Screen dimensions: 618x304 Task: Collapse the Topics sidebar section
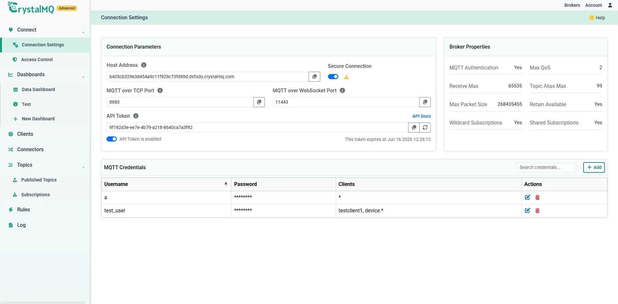click(83, 167)
